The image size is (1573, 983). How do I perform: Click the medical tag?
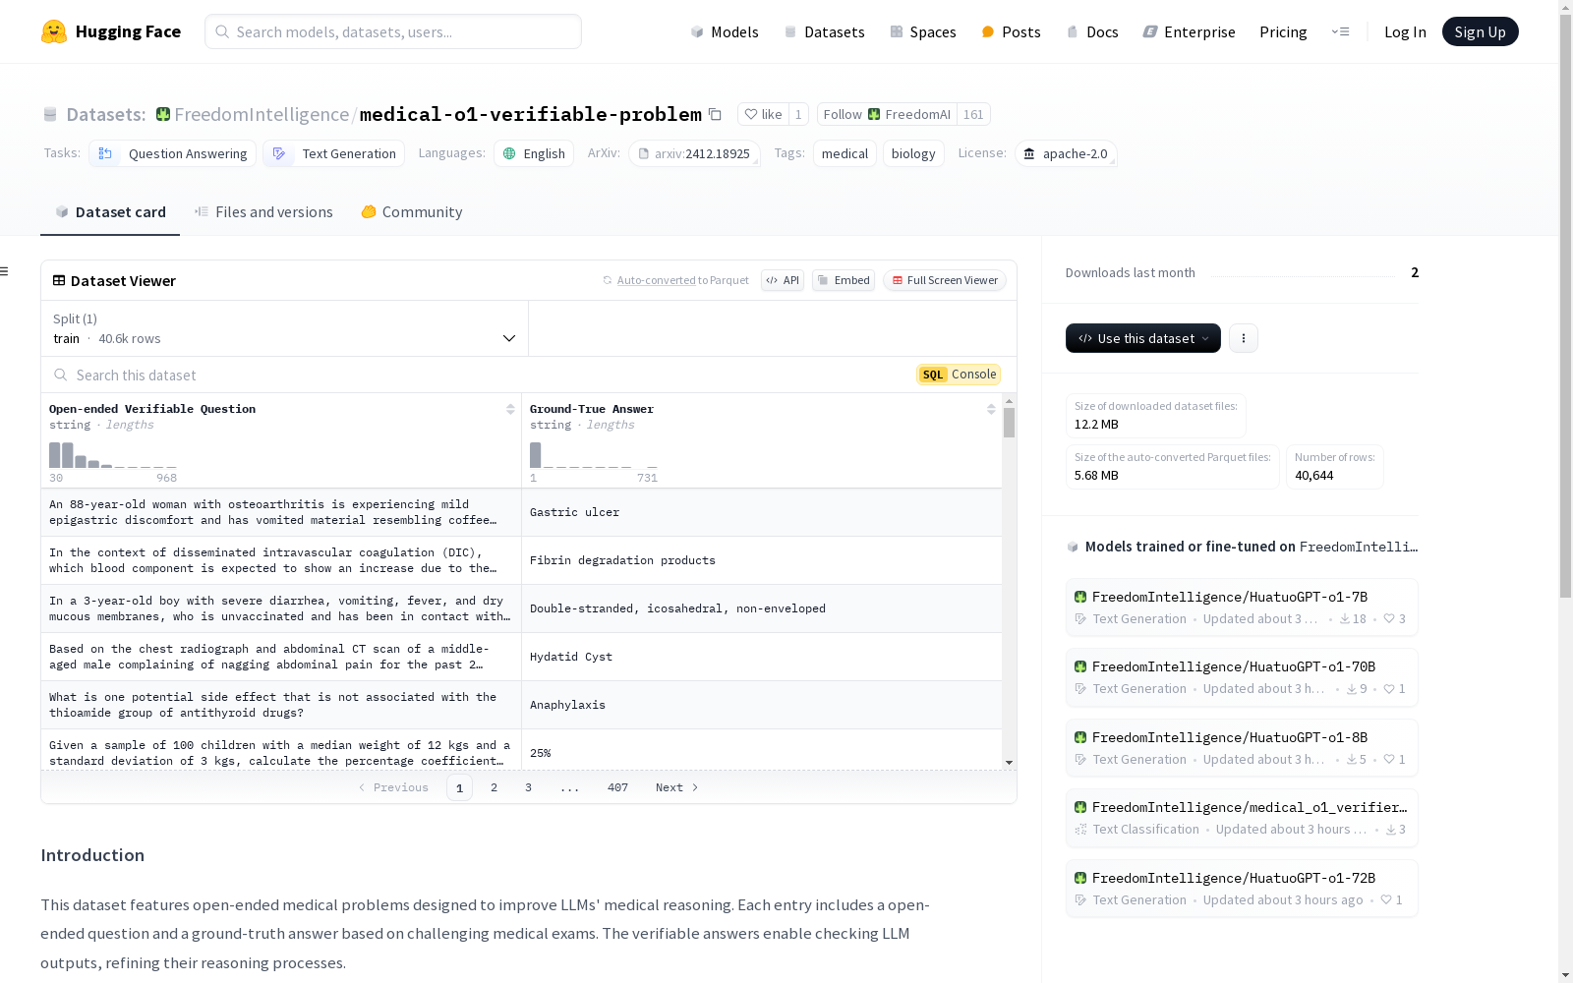pyautogui.click(x=845, y=153)
